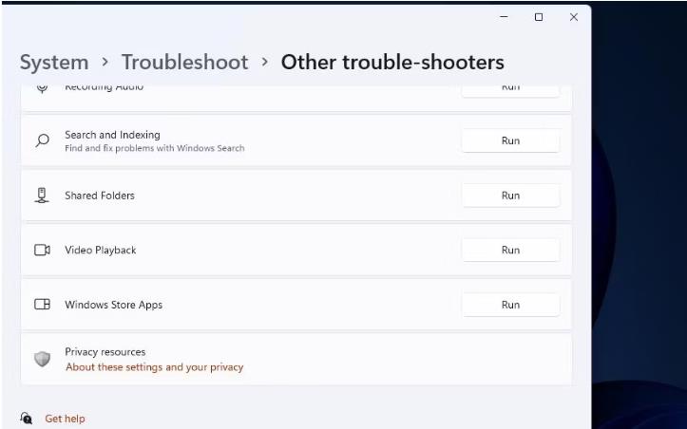Click the Shared Folders network icon
687x429 pixels.
(42, 196)
